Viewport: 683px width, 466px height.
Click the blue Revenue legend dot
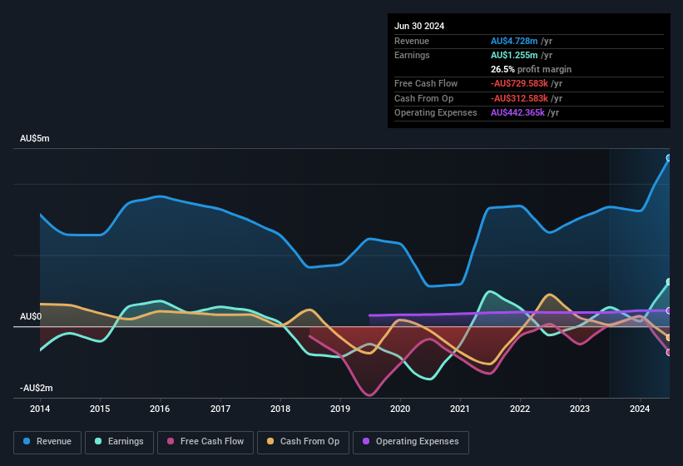click(x=27, y=442)
